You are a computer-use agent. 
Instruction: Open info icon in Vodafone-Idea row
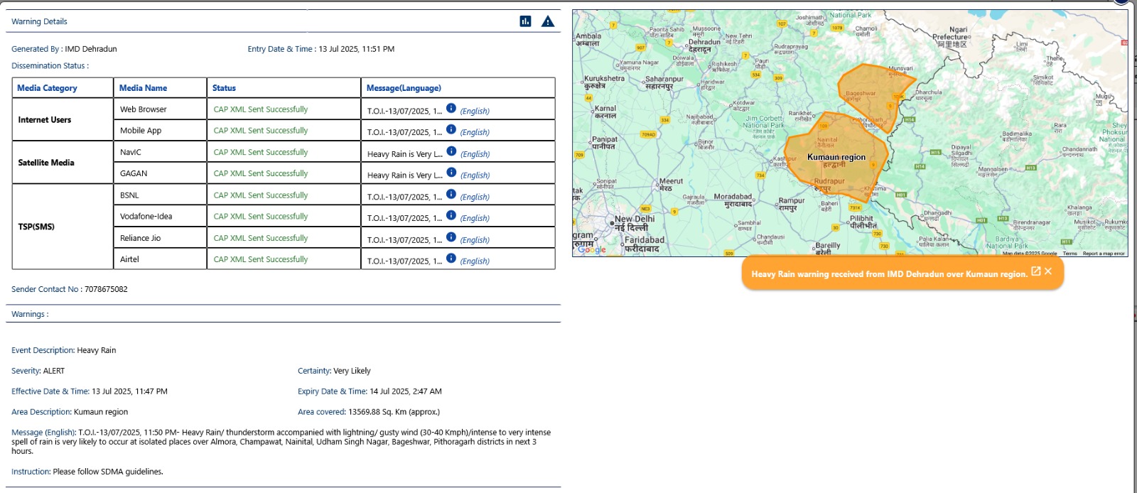451,215
